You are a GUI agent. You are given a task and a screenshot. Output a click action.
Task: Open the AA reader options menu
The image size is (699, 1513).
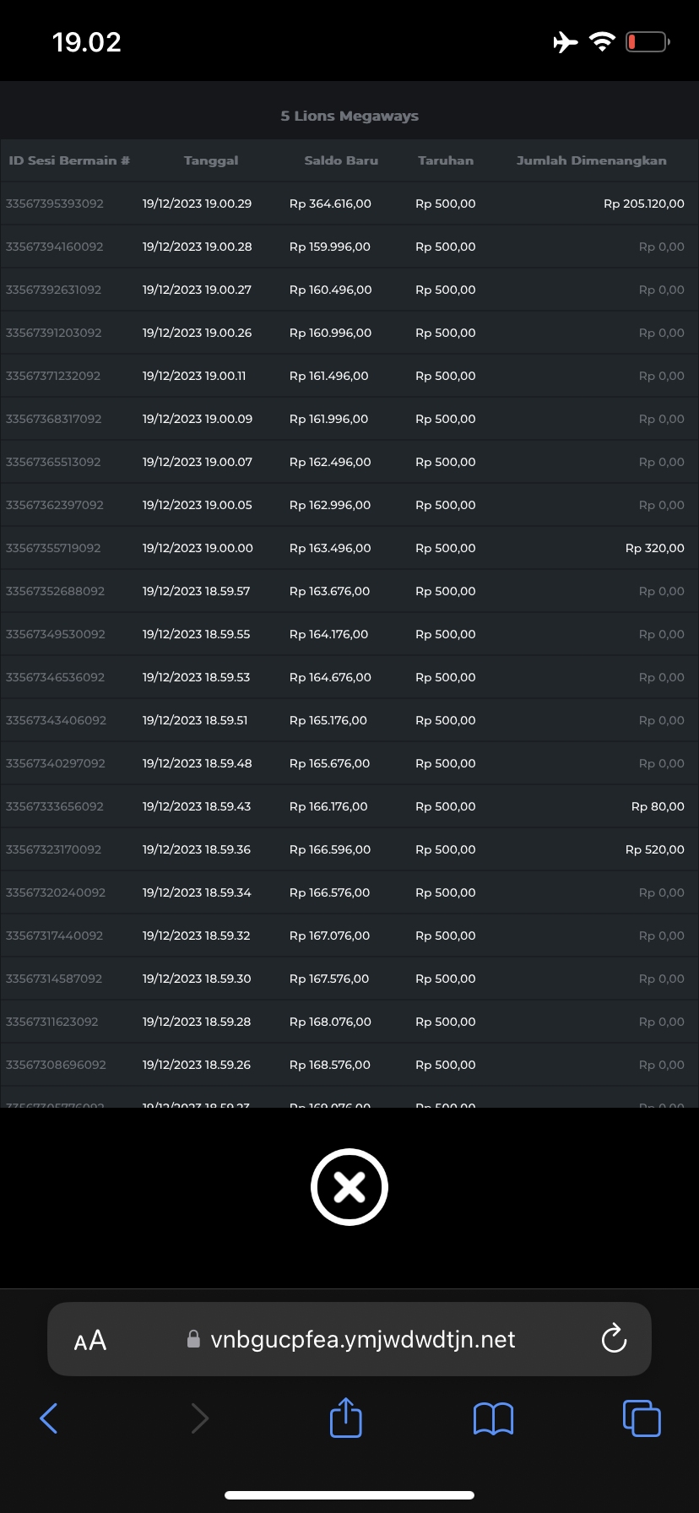[90, 1340]
